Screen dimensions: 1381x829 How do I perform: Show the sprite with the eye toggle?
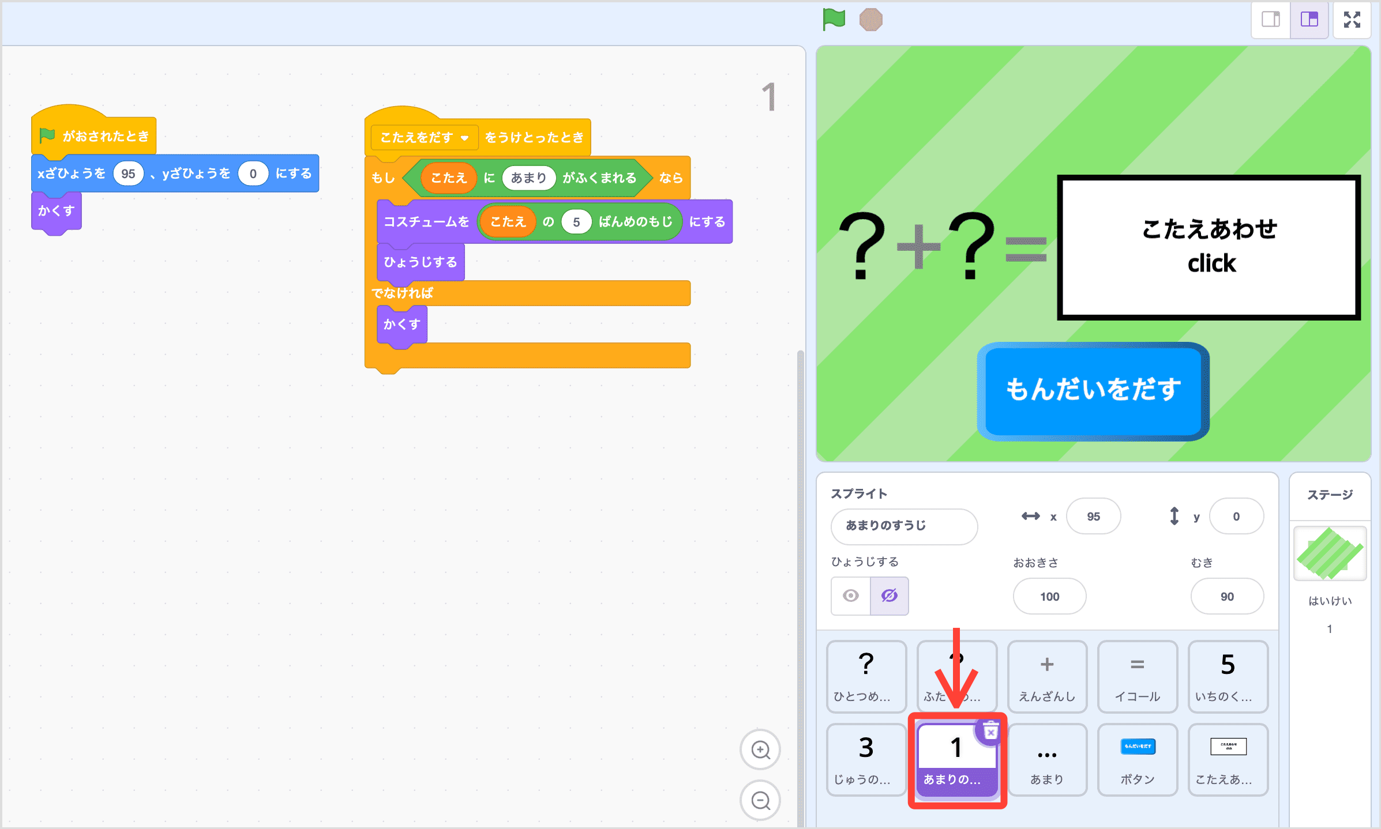coord(850,596)
